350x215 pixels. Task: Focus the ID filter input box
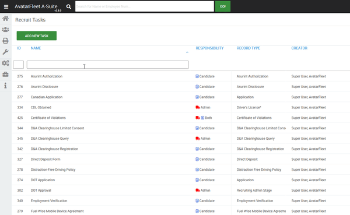18,65
